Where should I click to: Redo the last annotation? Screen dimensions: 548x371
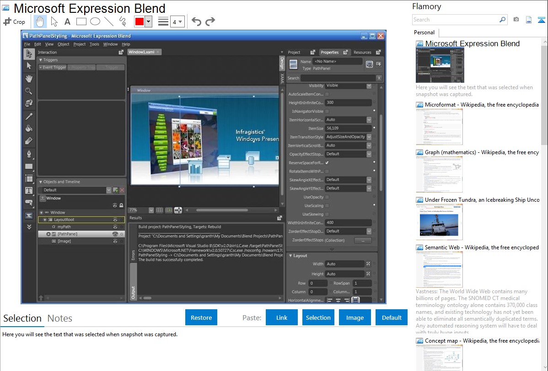click(x=210, y=22)
